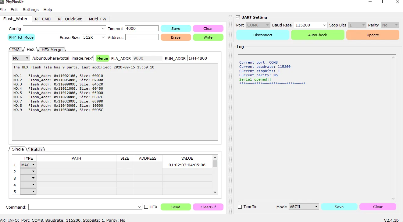Expand the Command history dropdown arrow
This screenshot has height=222, width=403.
coord(140,207)
